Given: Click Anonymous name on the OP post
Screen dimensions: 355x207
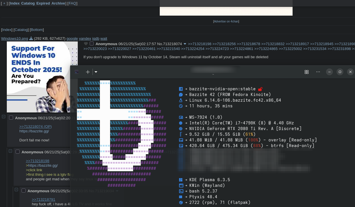Looking at the screenshot, I should 106,44.
